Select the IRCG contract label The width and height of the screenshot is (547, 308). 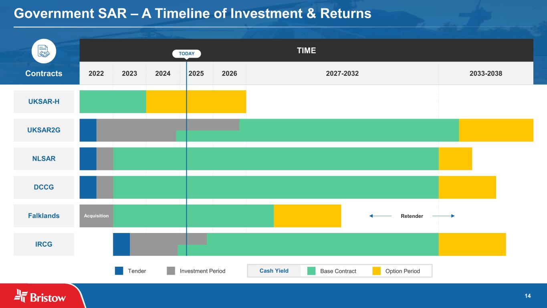coord(44,244)
